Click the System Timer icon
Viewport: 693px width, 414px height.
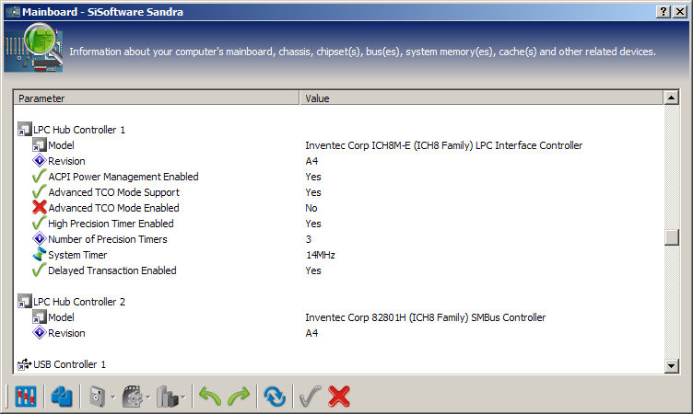point(40,255)
